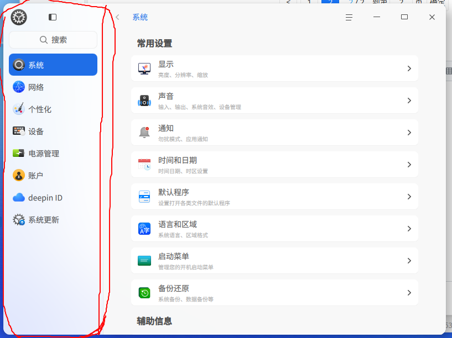This screenshot has height=338, width=452.
Task: Expand the 语言和区域 row chevron
Action: tap(409, 229)
